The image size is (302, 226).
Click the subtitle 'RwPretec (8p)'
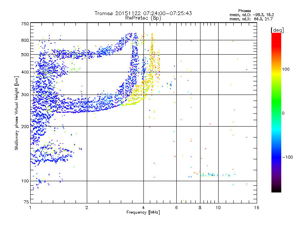[x=143, y=18]
